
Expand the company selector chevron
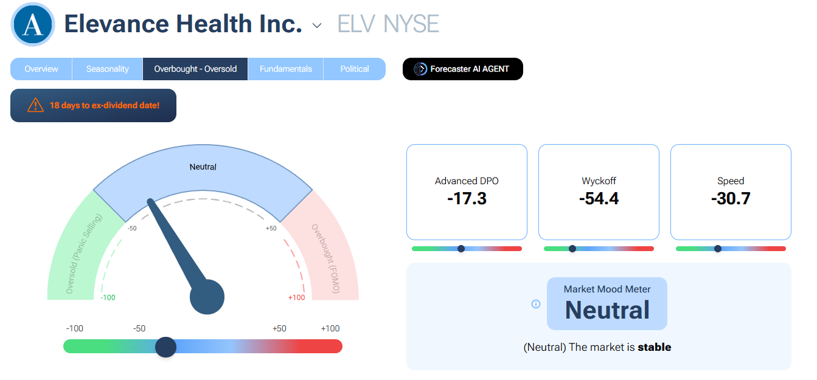pos(317,26)
